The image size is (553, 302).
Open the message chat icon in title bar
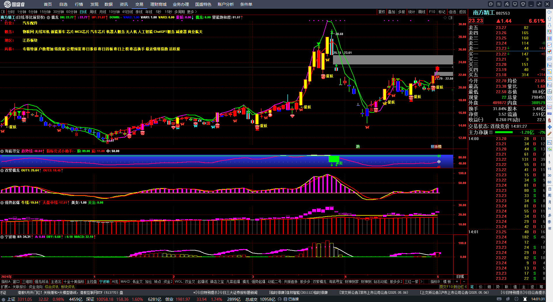(491, 4)
